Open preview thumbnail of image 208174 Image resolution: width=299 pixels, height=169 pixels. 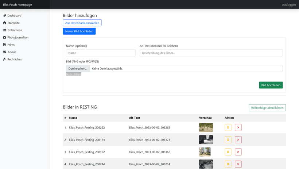pyautogui.click(x=206, y=139)
